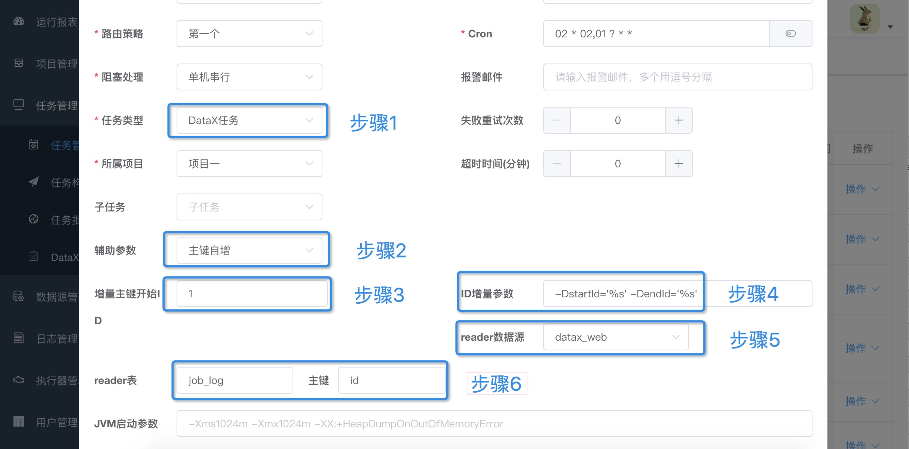Click the 项目管理 sidebar icon
909x449 pixels.
pos(19,63)
